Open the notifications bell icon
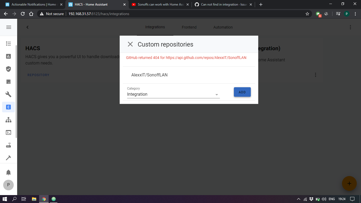This screenshot has height=203, width=361. point(8,172)
